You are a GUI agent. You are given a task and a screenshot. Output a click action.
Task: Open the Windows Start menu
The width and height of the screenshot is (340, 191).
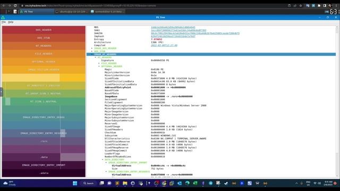tap(75, 184)
